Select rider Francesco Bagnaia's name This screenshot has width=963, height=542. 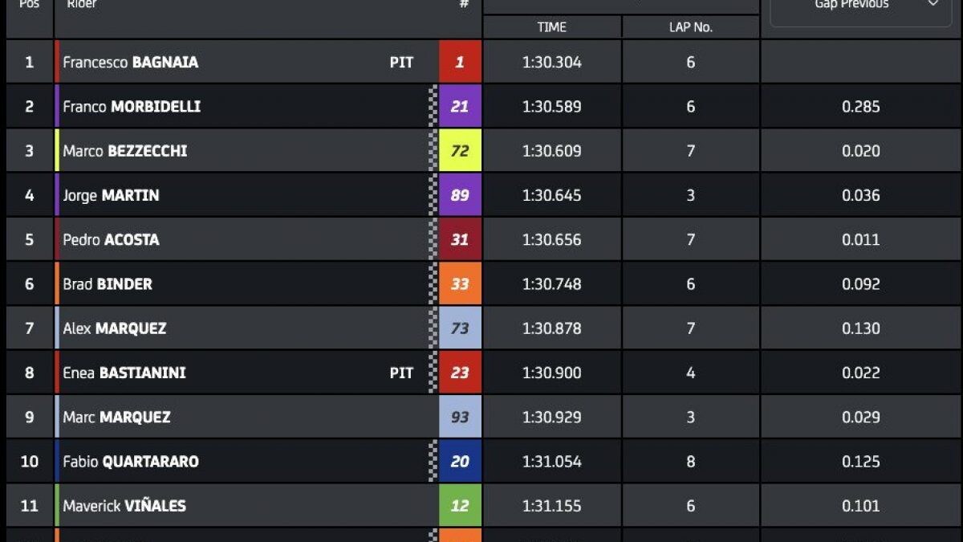pos(130,62)
